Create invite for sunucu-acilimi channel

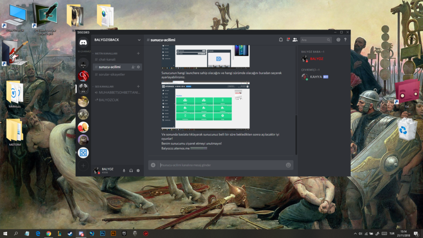tap(133, 67)
